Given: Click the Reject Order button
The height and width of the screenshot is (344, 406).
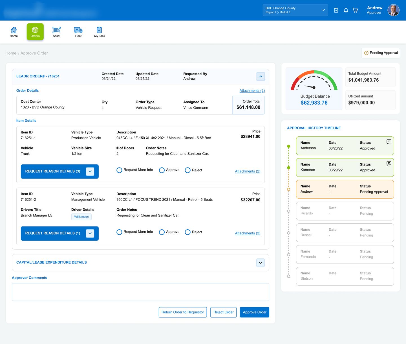Looking at the screenshot, I should [x=224, y=312].
